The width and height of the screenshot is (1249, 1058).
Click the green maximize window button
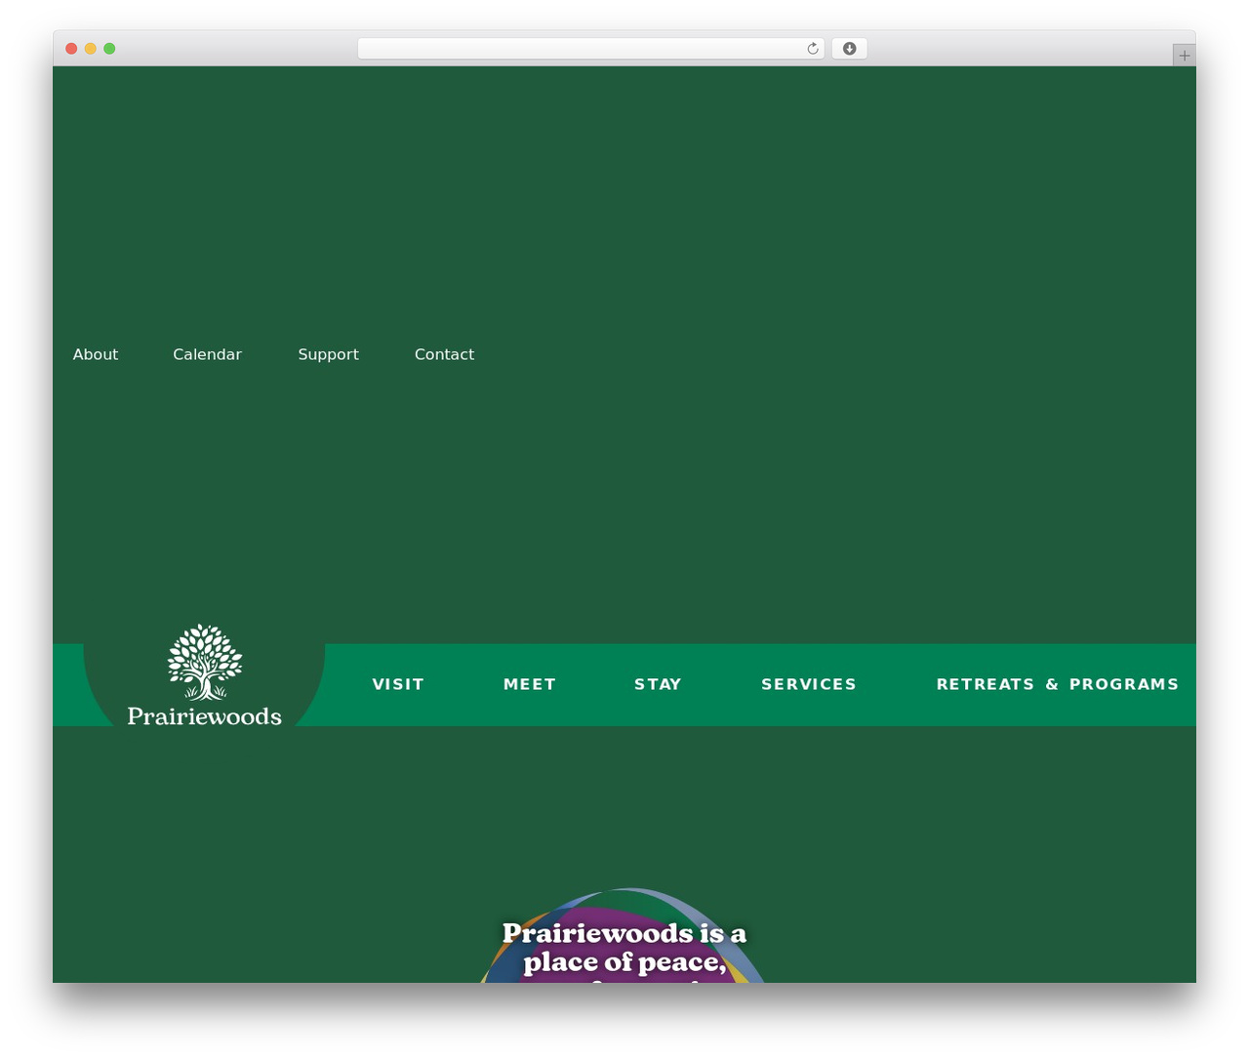[x=109, y=49]
